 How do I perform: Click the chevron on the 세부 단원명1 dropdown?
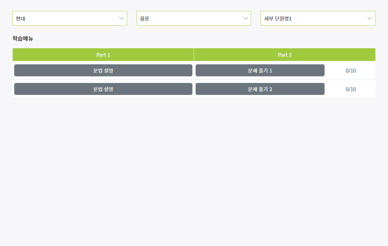tap(370, 18)
